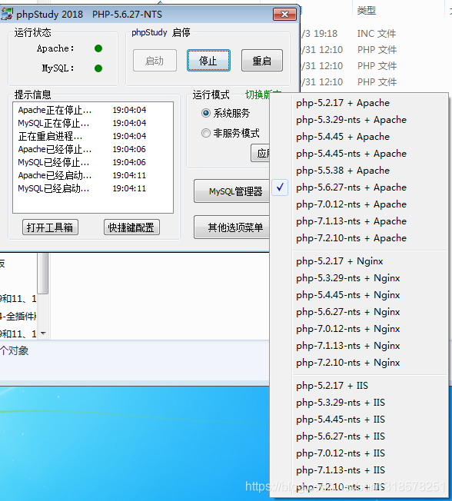Click the Explorer sidebar scrollbar thumb
The height and width of the screenshot is (501, 452).
pos(43,274)
